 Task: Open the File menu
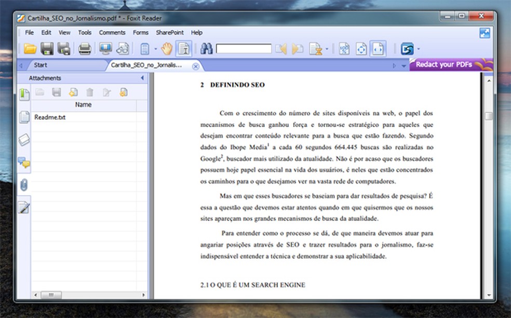click(x=29, y=33)
